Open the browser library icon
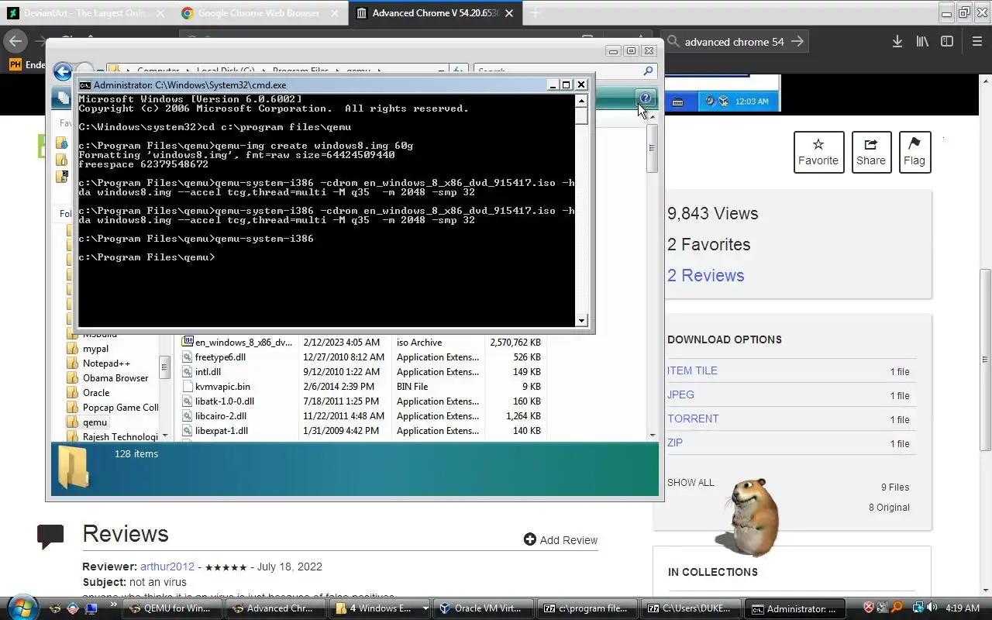The image size is (992, 620). tap(922, 42)
